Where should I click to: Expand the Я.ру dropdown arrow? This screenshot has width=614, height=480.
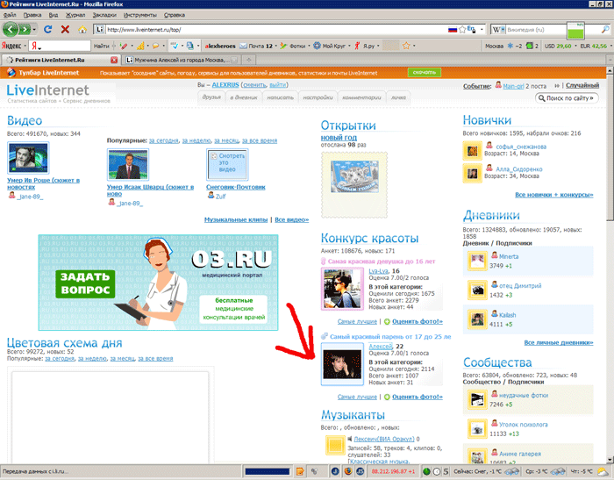coord(378,46)
